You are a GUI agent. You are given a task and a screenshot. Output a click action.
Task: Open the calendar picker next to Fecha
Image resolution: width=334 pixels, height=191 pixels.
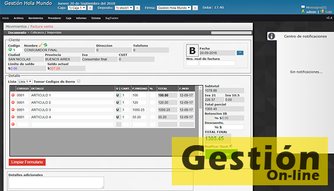click(240, 53)
